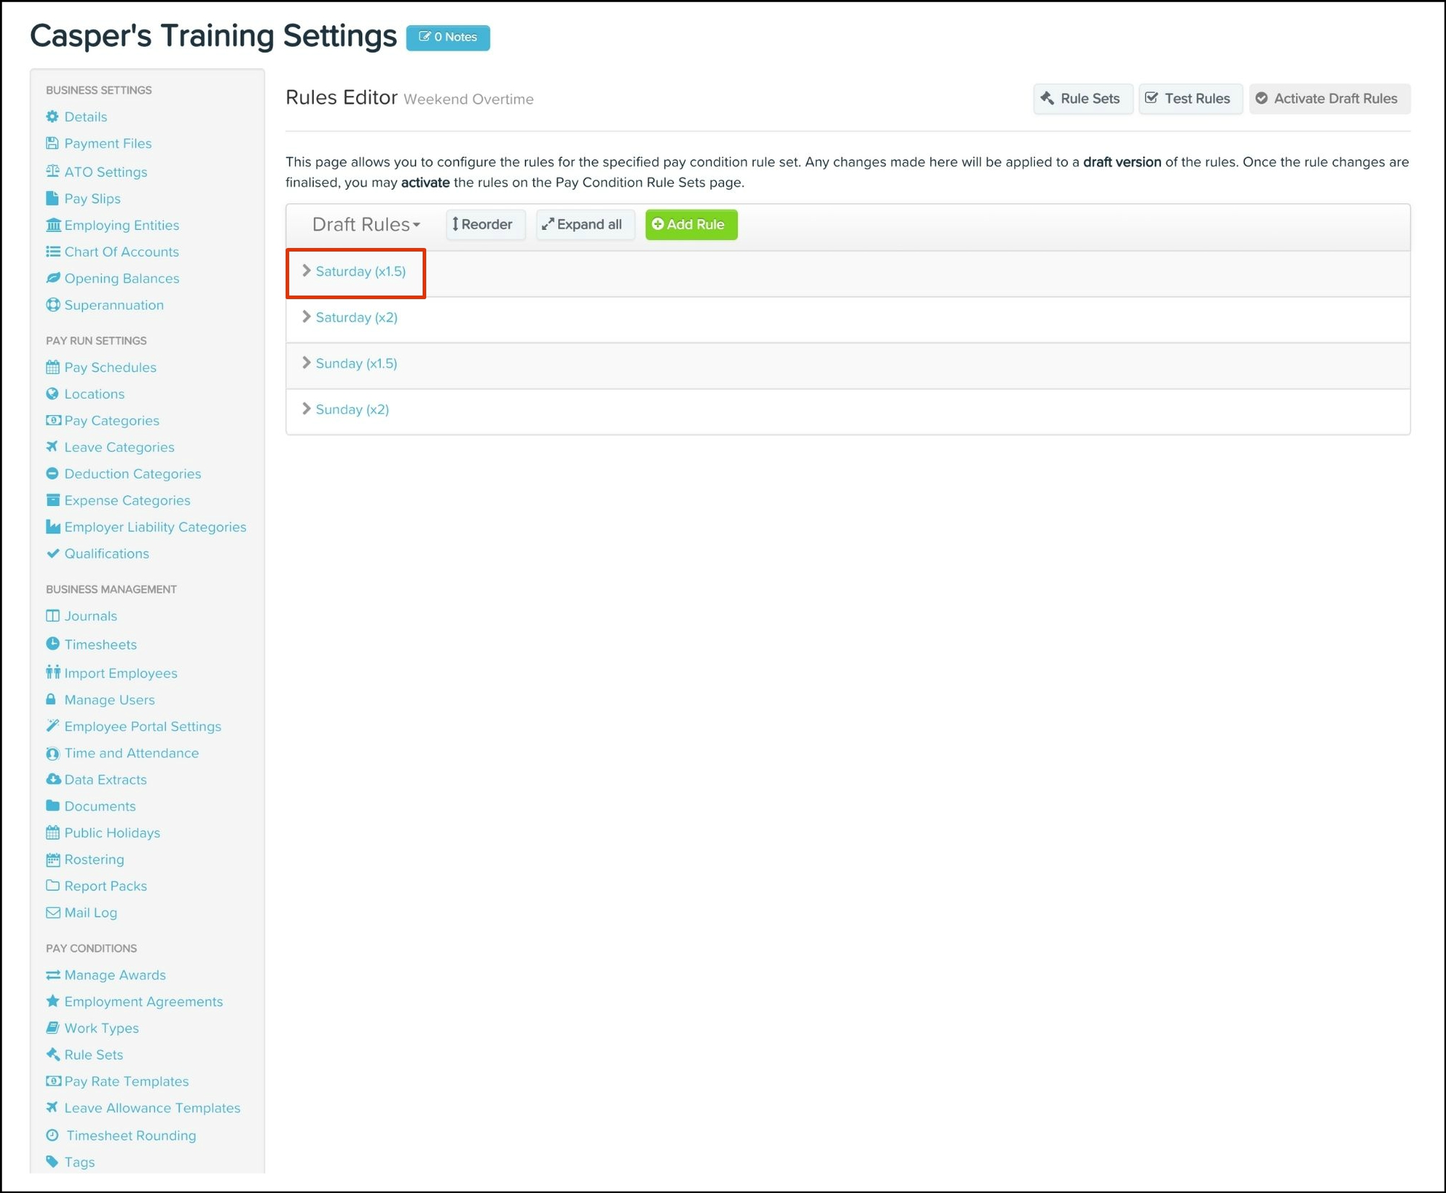Click the bank icon beside Employing Entities
The width and height of the screenshot is (1446, 1193).
[x=53, y=225]
